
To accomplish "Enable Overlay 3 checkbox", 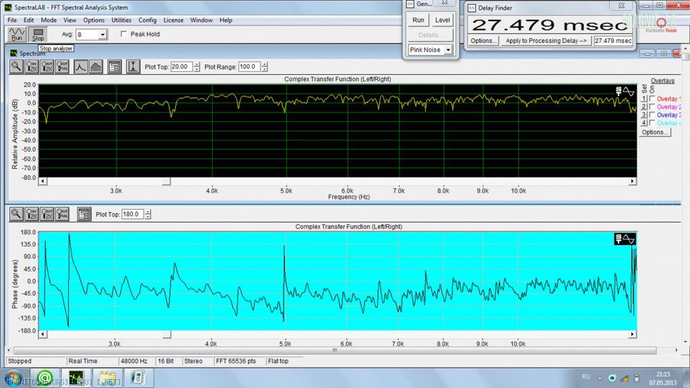I will (x=652, y=115).
